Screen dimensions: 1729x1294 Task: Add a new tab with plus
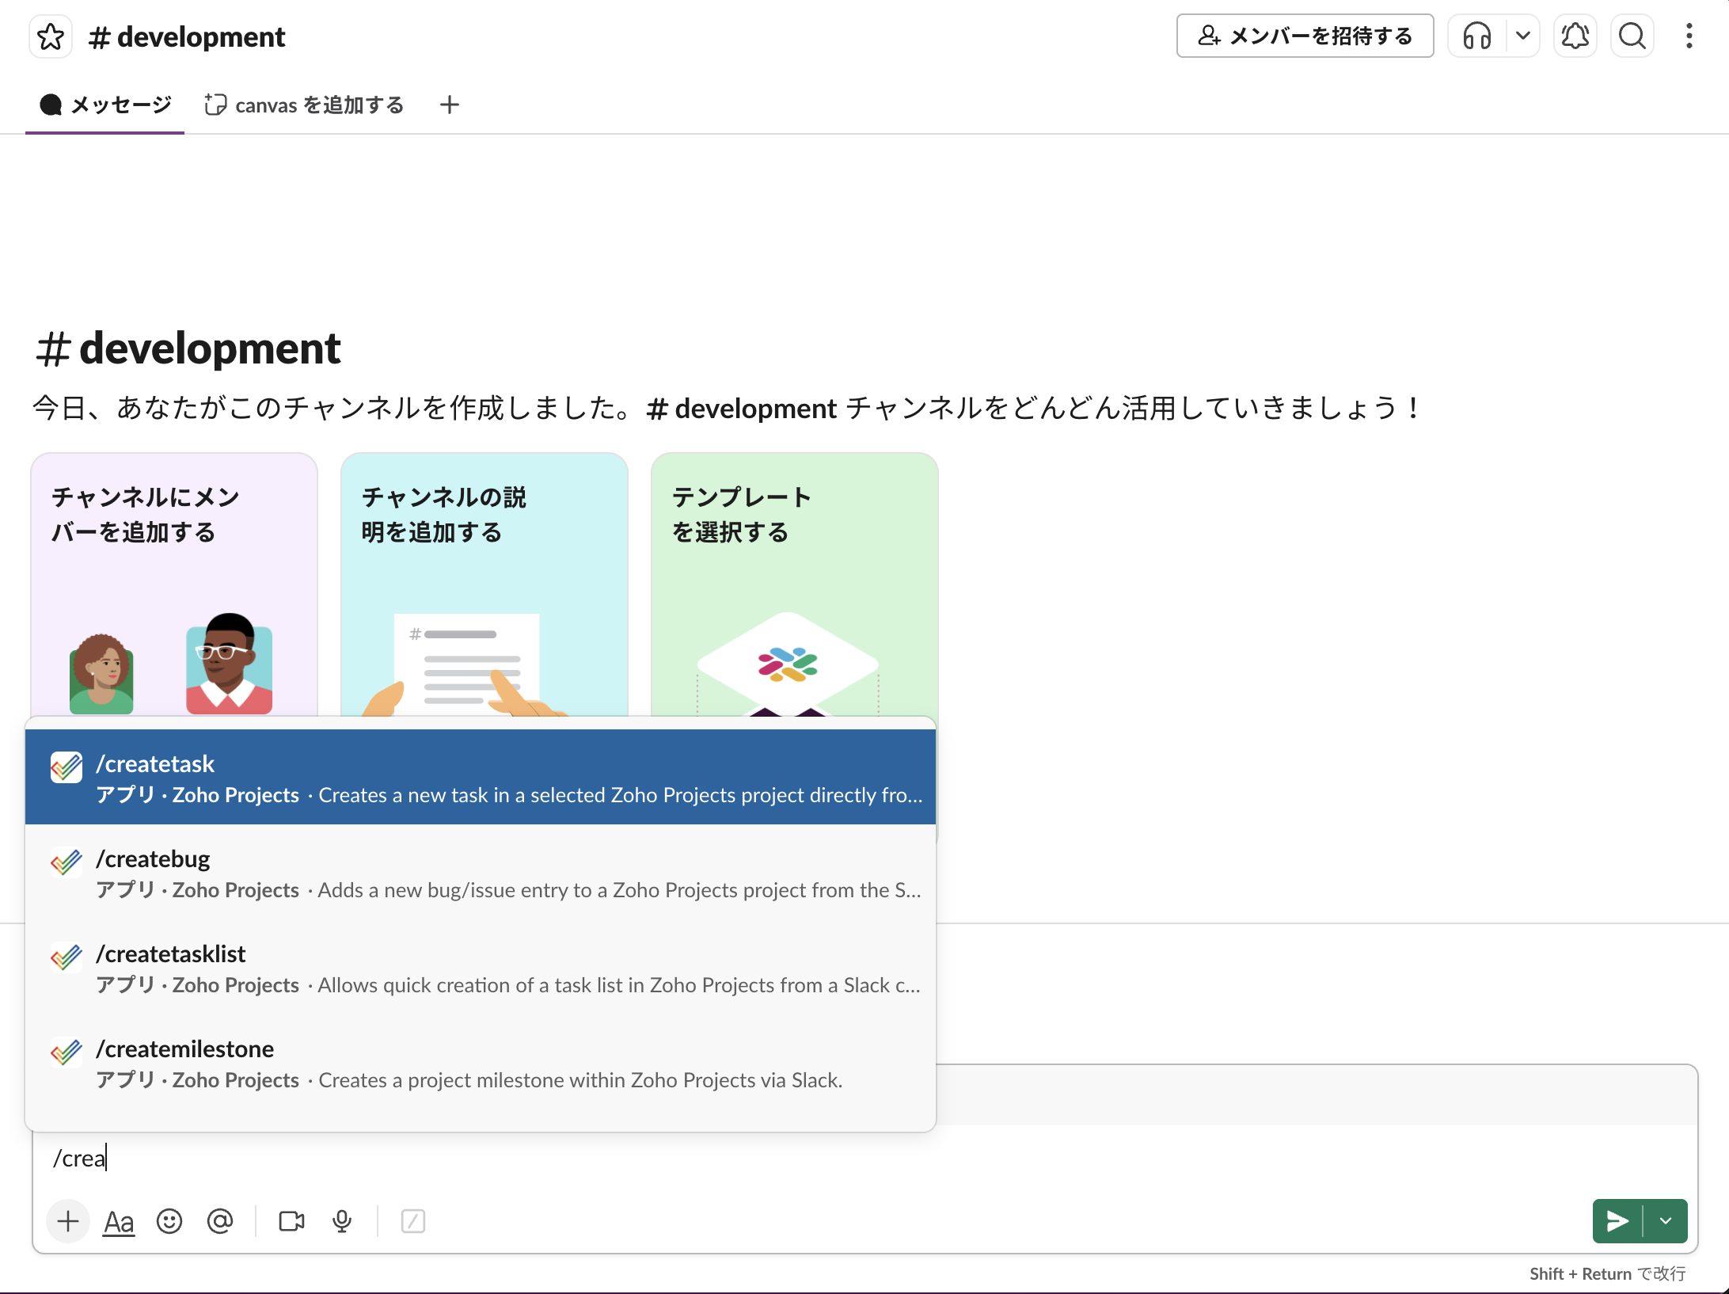450,105
